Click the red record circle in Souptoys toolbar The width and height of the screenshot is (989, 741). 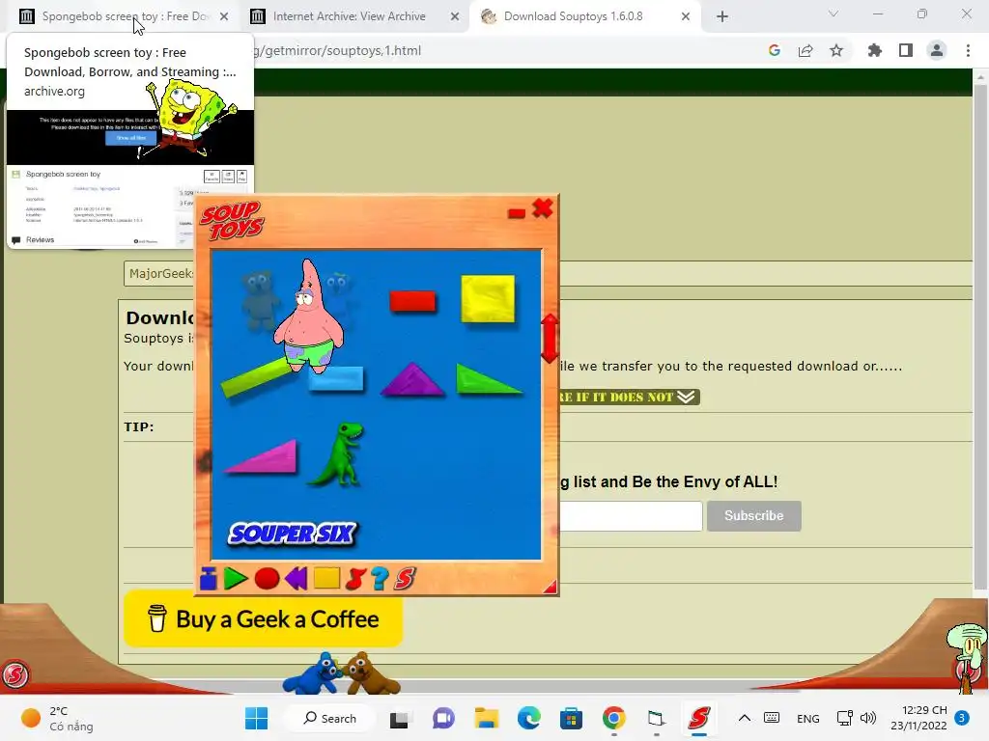[x=267, y=579]
